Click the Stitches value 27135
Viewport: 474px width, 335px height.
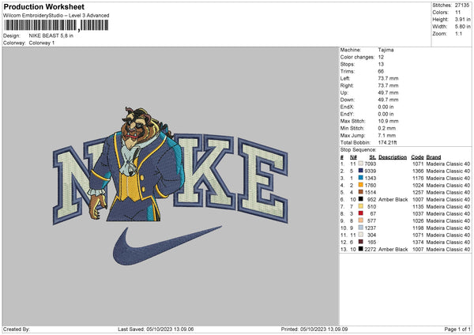coord(462,6)
